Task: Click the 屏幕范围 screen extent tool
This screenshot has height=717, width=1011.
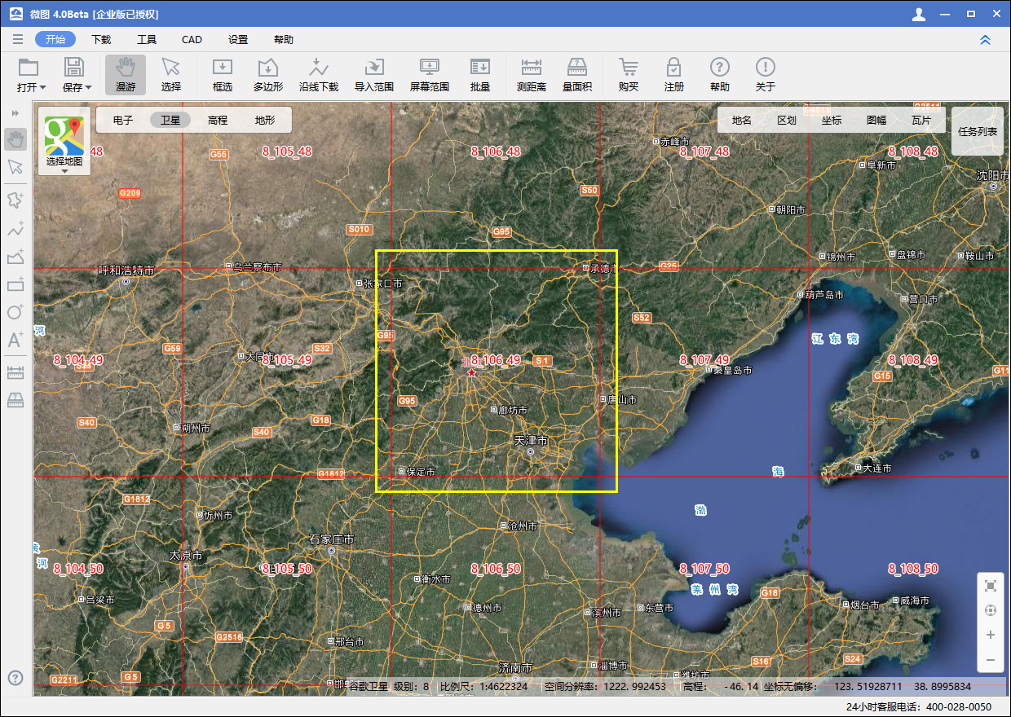Action: tap(431, 75)
